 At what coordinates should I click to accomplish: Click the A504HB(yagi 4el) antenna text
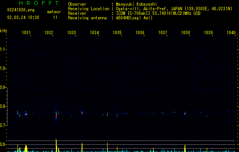(x=134, y=18)
